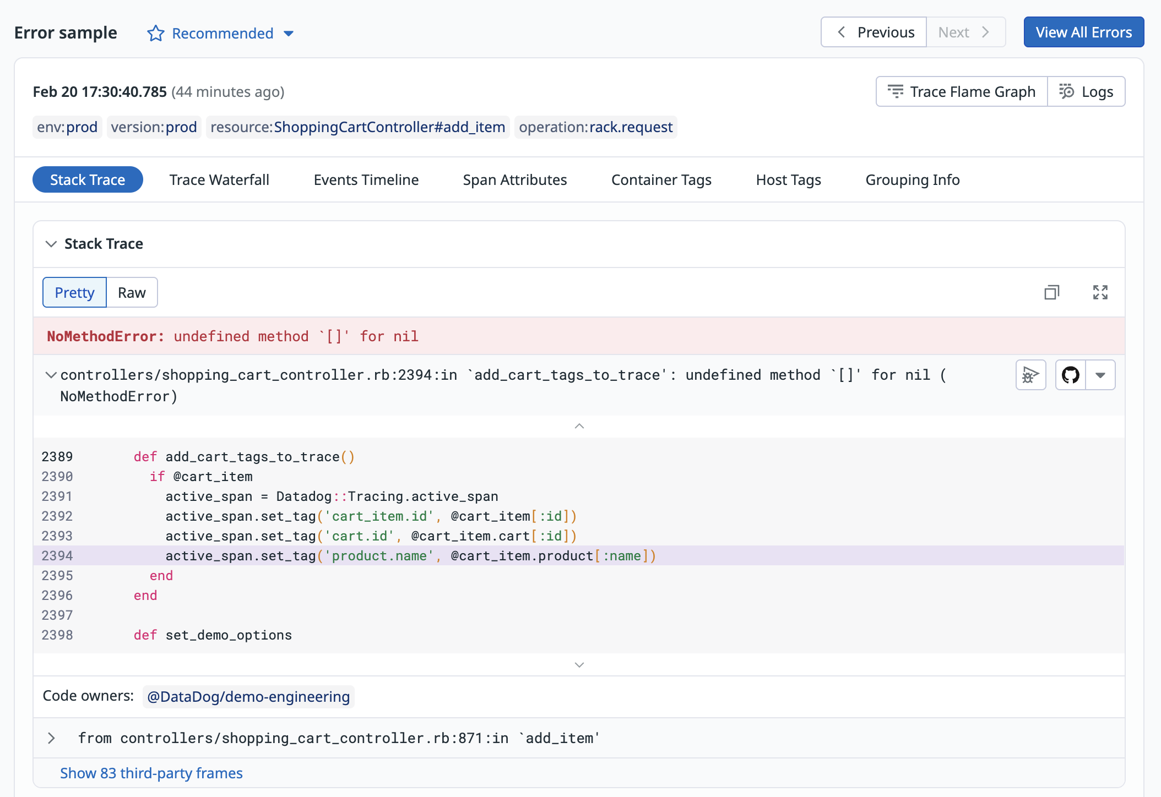The height and width of the screenshot is (797, 1161).
Task: Click the Recommended star icon
Action: tap(155, 34)
